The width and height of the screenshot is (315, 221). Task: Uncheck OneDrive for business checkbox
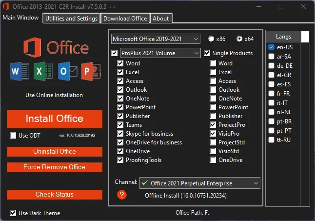pyautogui.click(x=120, y=142)
